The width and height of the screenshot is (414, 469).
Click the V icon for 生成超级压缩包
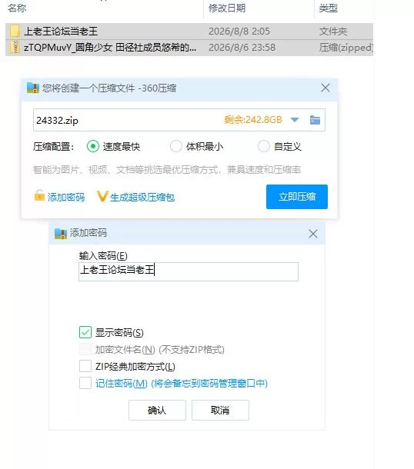click(x=102, y=196)
